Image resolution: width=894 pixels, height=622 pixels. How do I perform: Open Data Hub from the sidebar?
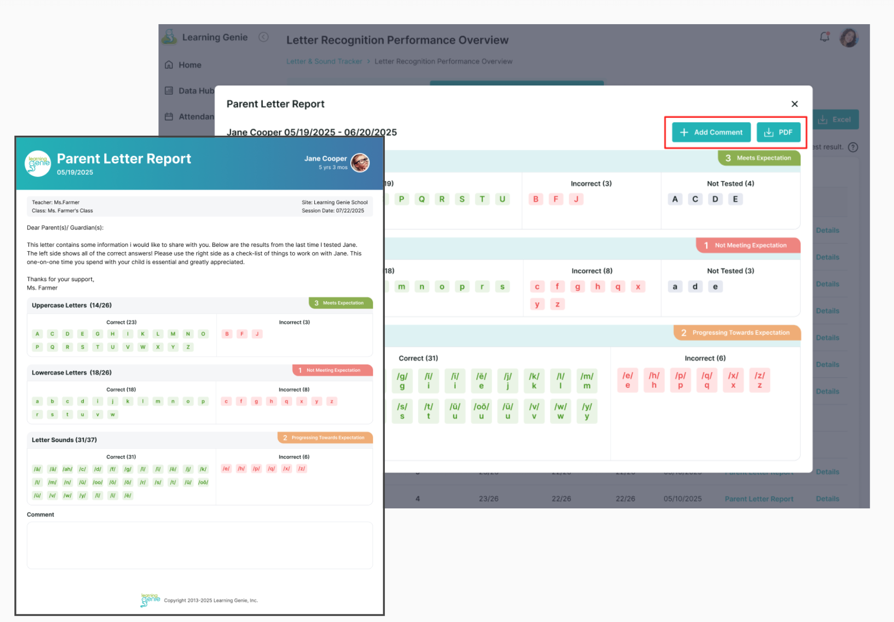click(189, 90)
